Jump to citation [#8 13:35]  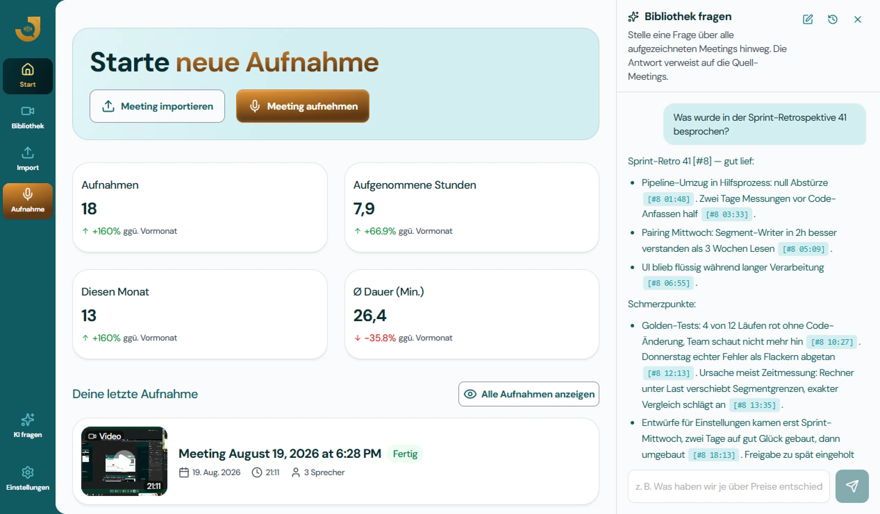point(754,405)
